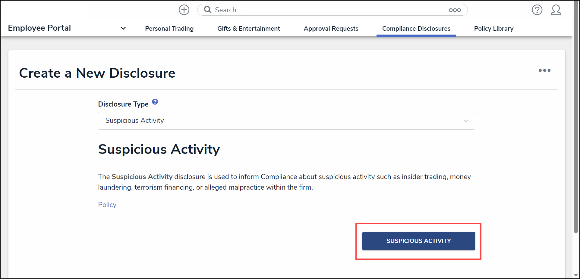Click the scrollbar down arrow
The height and width of the screenshot is (279, 580).
coord(576,275)
